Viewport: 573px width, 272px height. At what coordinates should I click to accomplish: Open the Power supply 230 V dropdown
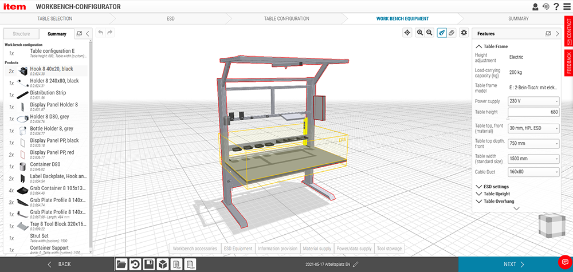[x=533, y=101]
